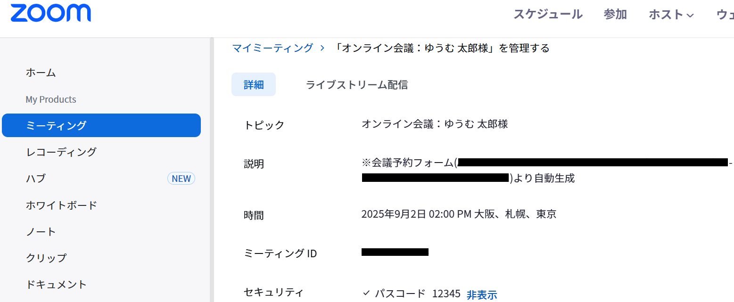The height and width of the screenshot is (302, 734).
Task: Click the パスコード checkmark icon
Action: click(366, 293)
